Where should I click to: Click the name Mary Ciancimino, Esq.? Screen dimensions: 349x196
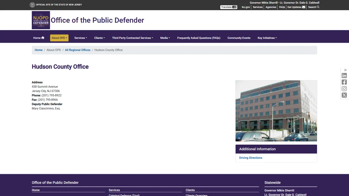(46, 108)
